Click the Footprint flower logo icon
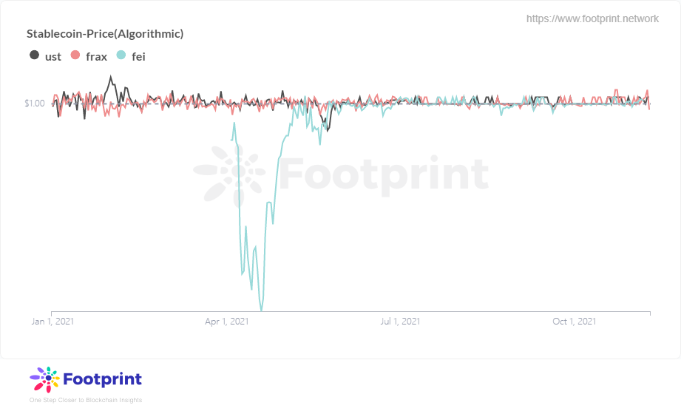The height and width of the screenshot is (411, 681). (44, 379)
